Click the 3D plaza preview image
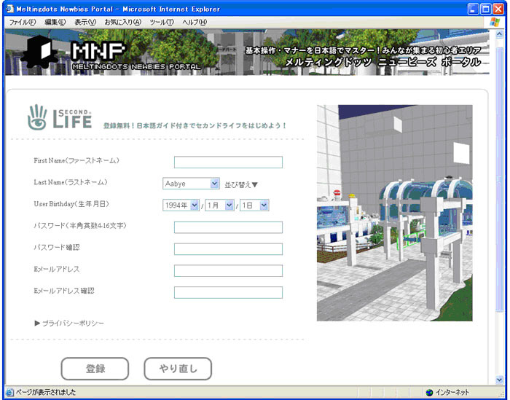 [395, 213]
